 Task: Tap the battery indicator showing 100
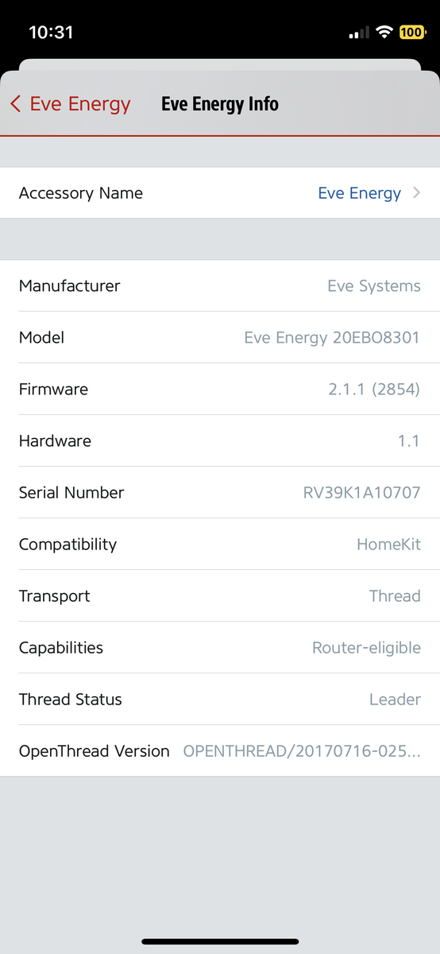point(413,33)
